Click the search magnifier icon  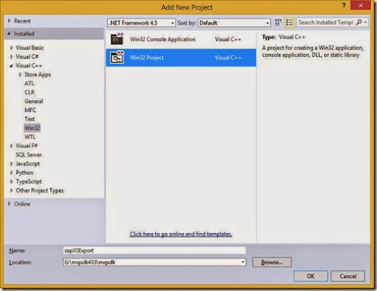359,22
